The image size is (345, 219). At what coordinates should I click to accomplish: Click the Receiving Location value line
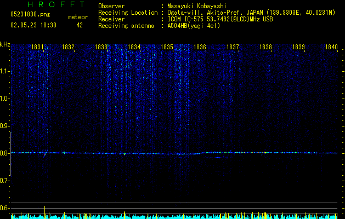[251, 13]
